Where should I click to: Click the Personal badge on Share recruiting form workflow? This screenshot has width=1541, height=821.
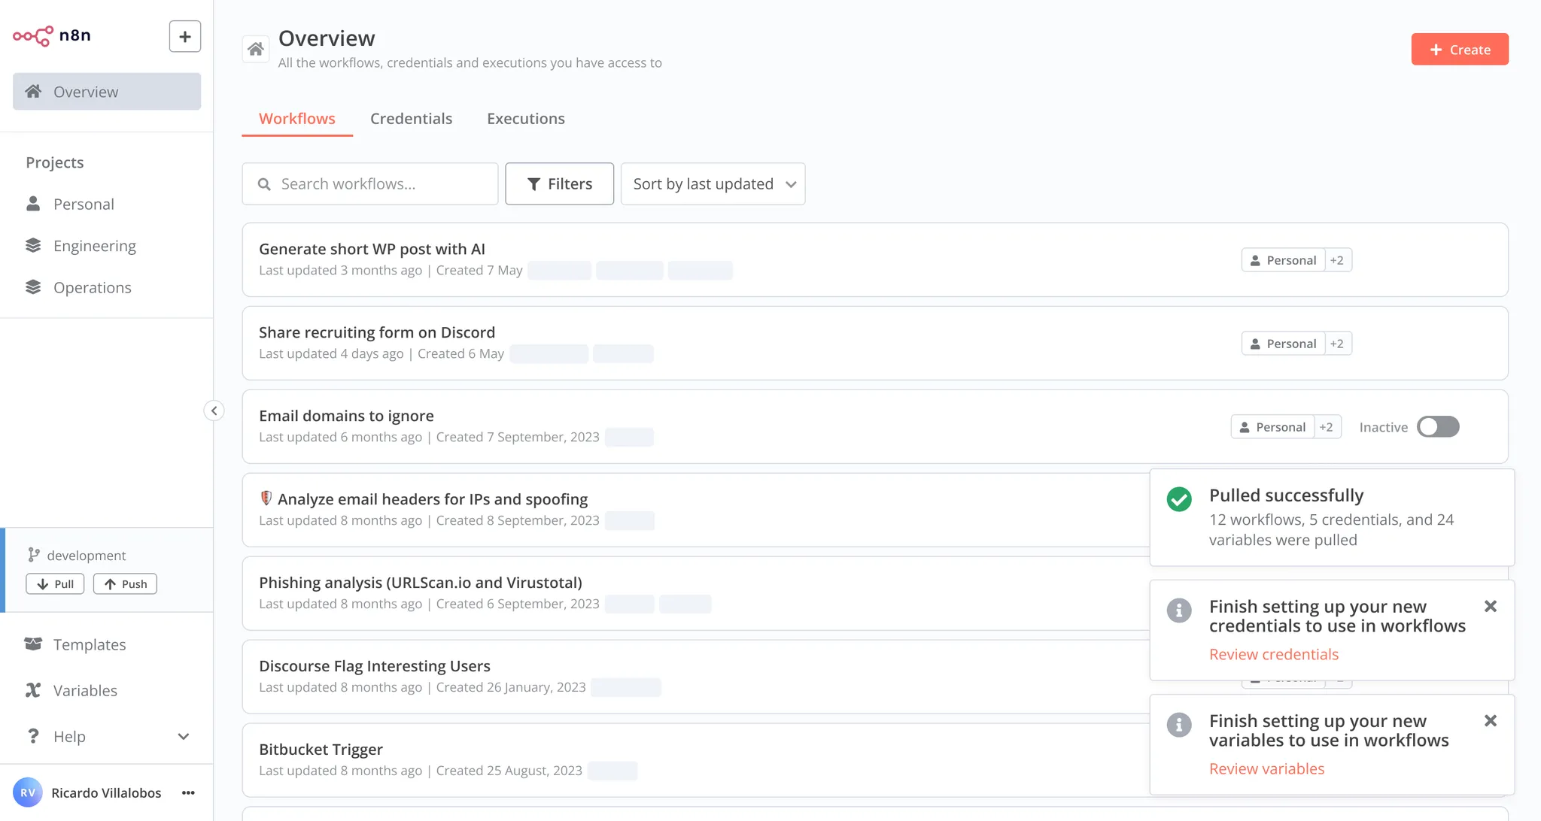[x=1283, y=343]
